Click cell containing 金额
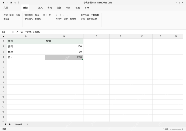 pyautogui.click(x=64, y=41)
